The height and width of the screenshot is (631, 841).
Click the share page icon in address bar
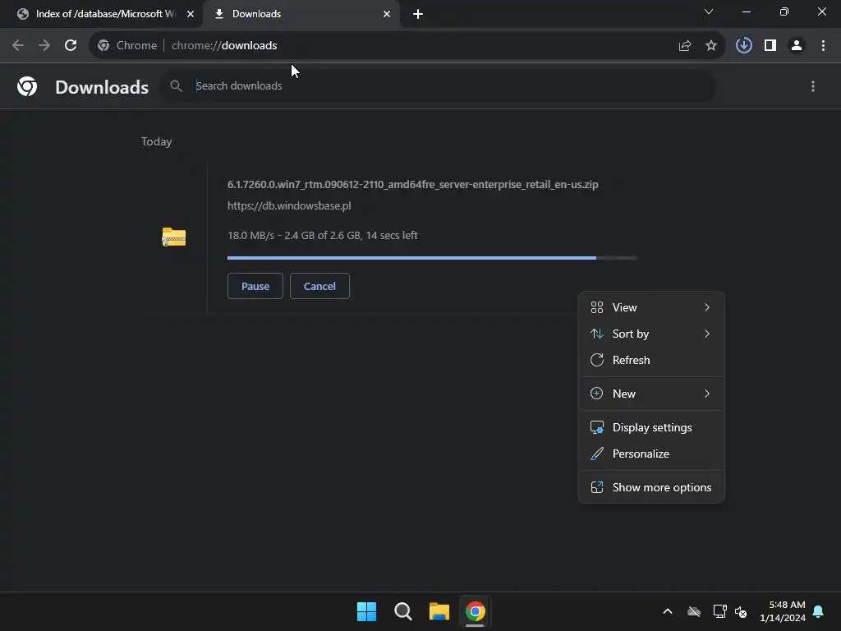684,46
